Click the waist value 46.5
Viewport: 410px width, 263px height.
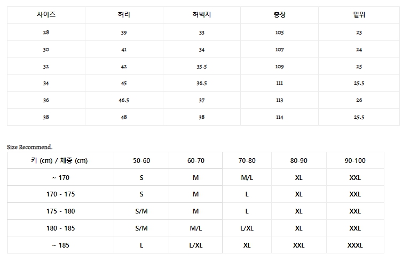coord(124,100)
